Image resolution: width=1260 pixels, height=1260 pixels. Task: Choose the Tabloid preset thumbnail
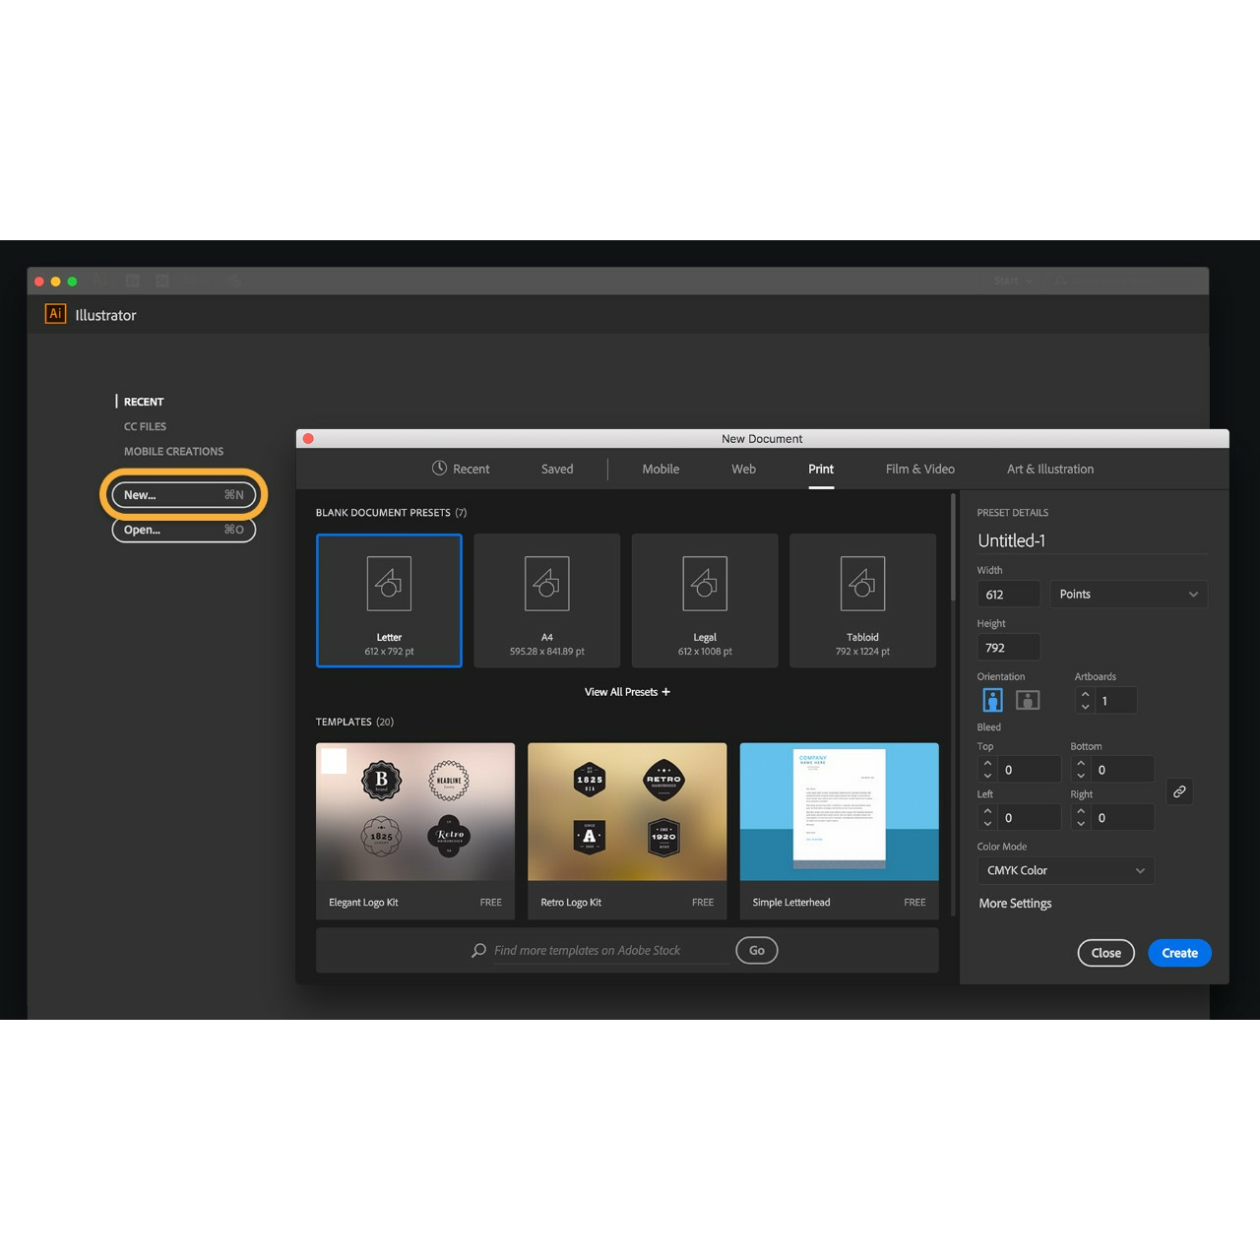click(x=862, y=600)
